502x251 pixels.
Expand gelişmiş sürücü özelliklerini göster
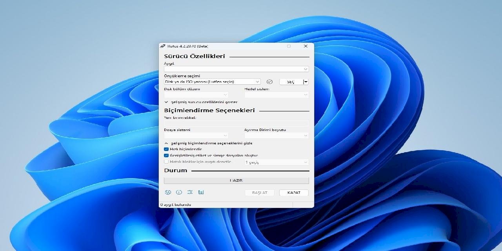point(166,102)
